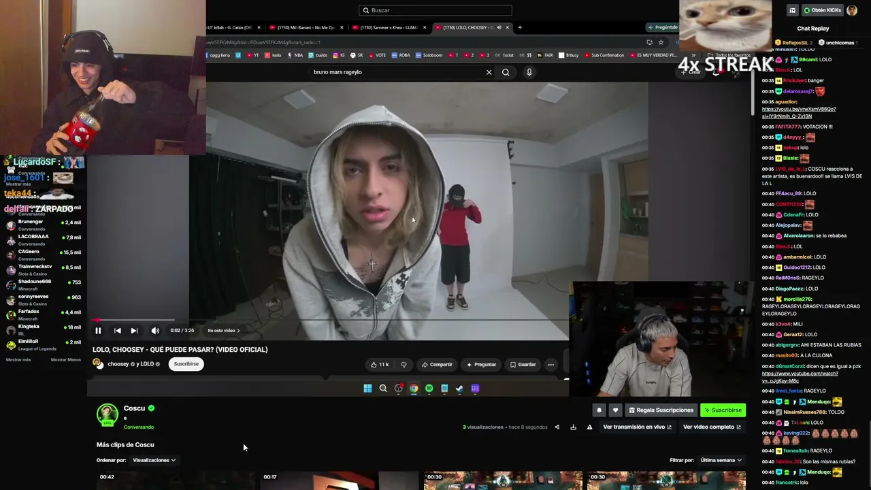Open aguadior's YouTube link in chat

799,112
